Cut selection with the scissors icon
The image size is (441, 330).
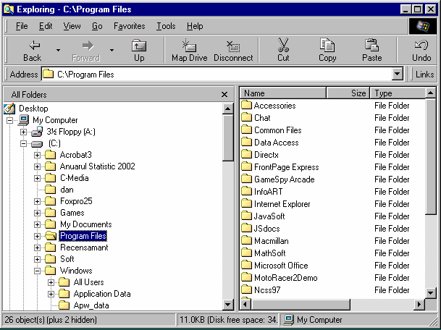tap(283, 46)
